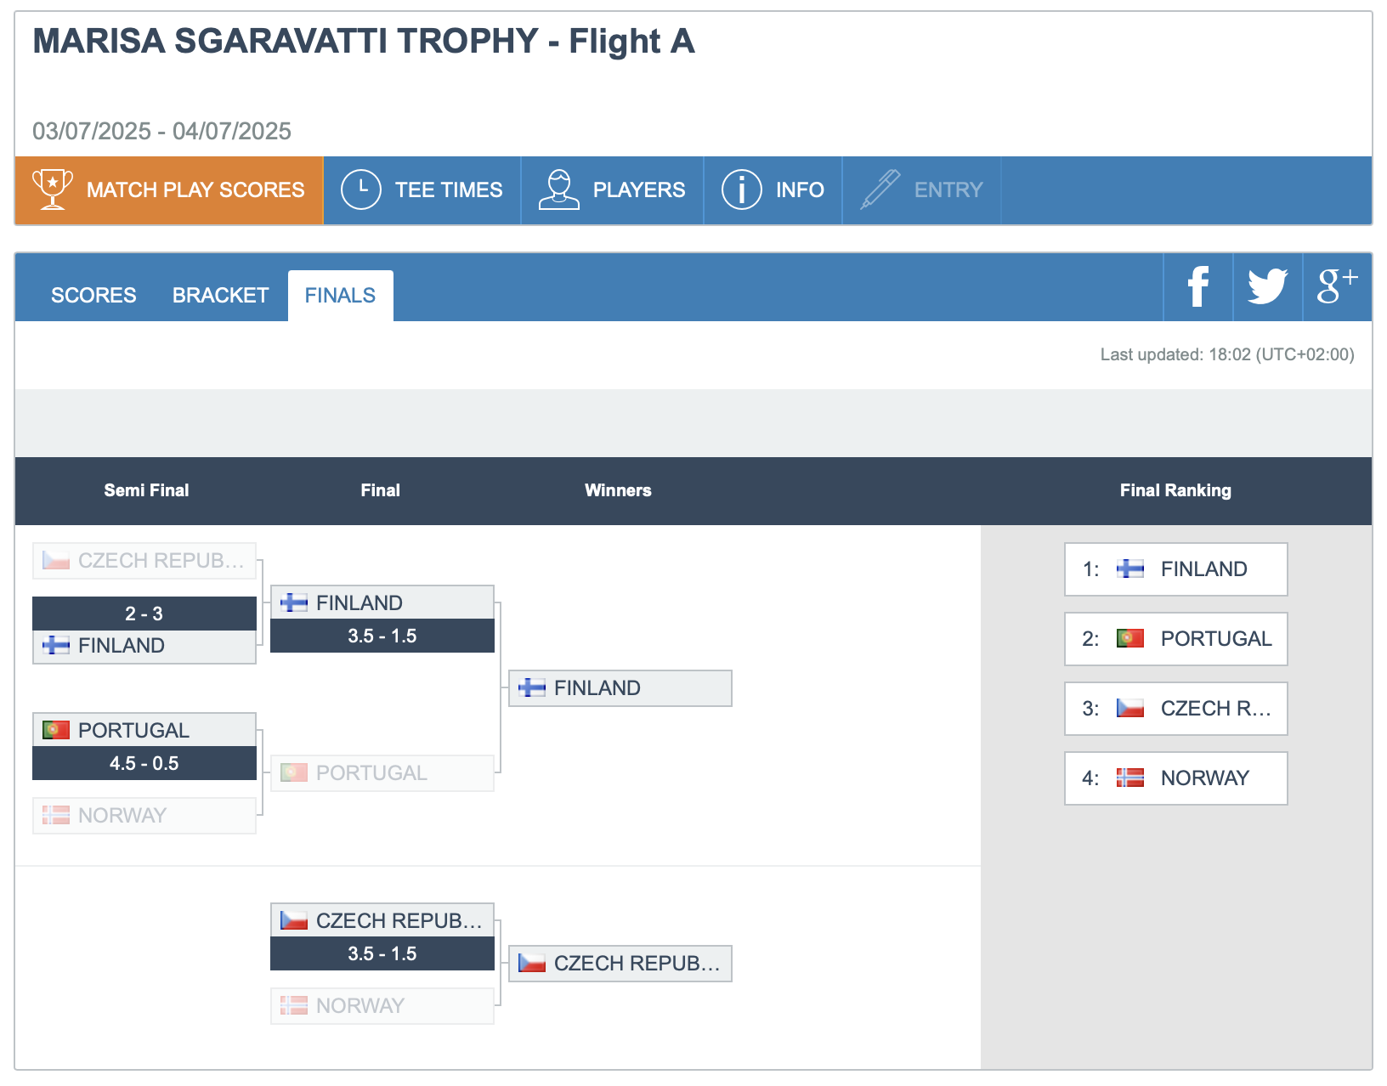The height and width of the screenshot is (1086, 1387).
Task: Click Finland flag in Final box
Action: (294, 603)
